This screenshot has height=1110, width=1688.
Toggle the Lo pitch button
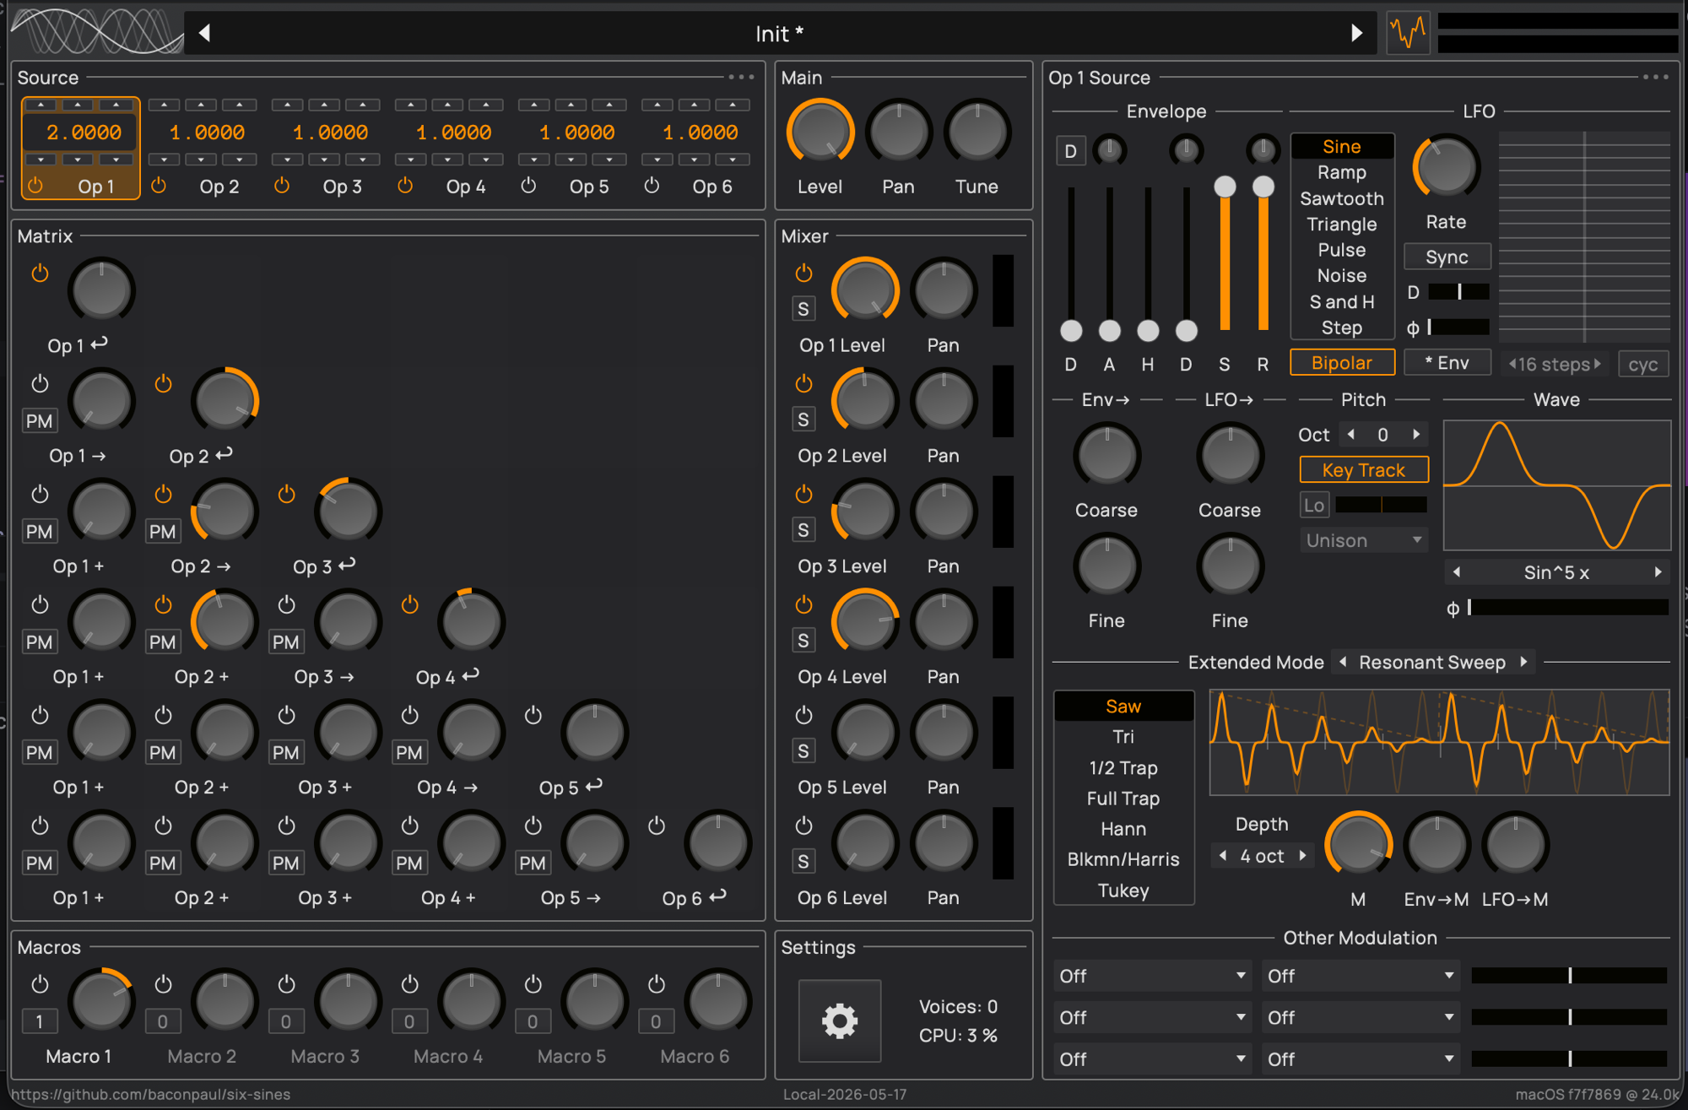[x=1314, y=505]
